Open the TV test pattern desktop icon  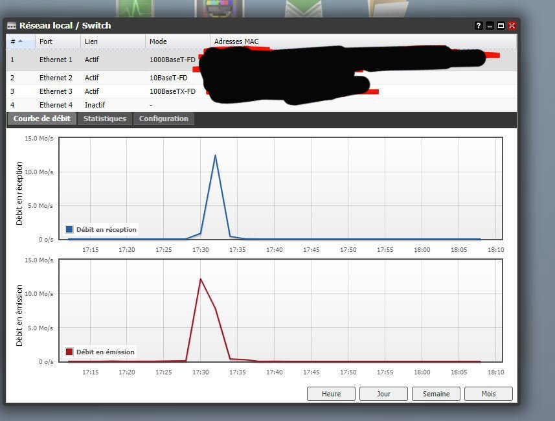[220, 8]
